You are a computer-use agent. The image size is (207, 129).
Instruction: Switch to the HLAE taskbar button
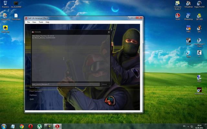(57, 126)
